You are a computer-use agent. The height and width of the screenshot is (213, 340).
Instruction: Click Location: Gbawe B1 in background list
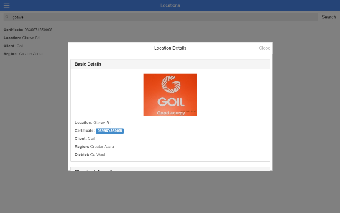point(22,38)
